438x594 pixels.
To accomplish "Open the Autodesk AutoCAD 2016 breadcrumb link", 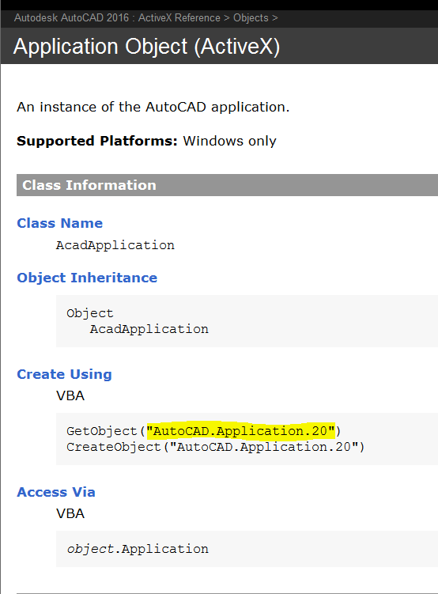I will coord(71,18).
